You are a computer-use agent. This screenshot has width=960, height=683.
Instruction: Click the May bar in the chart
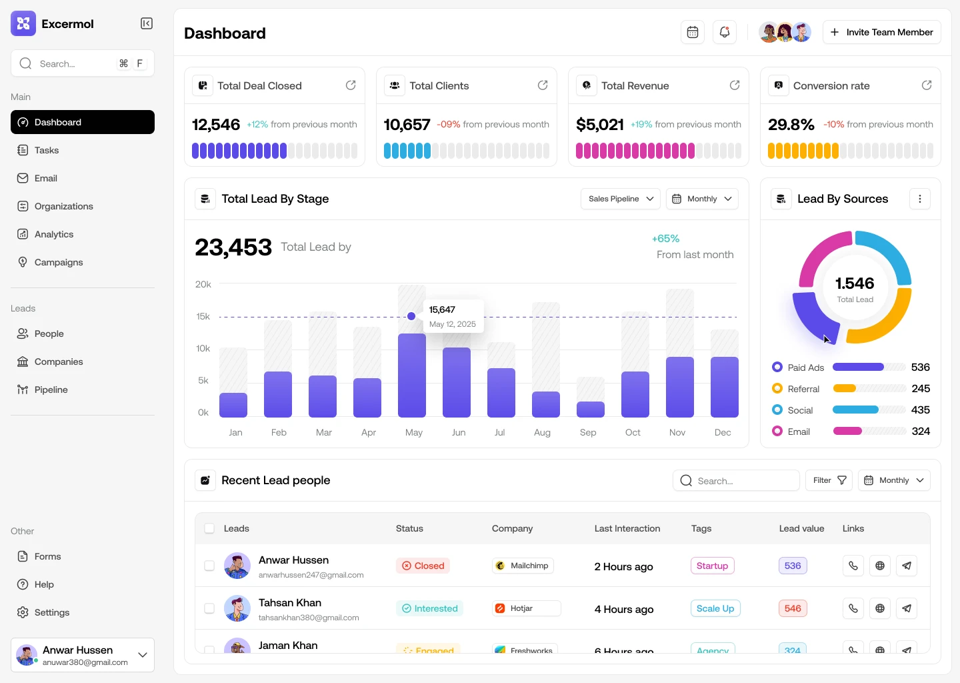pos(412,375)
